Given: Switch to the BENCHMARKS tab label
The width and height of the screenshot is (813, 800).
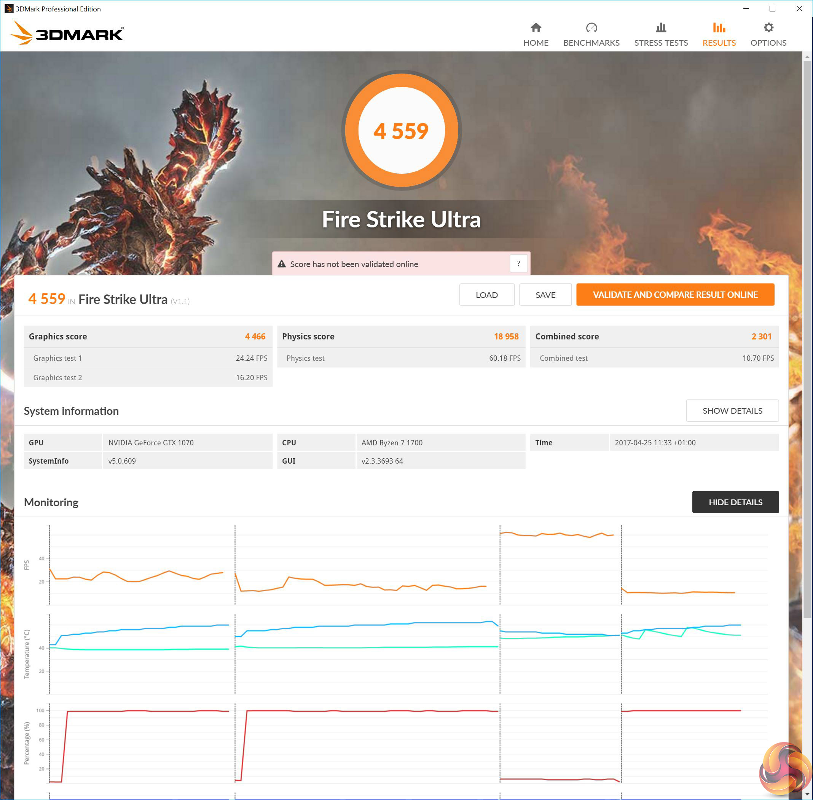Looking at the screenshot, I should (591, 43).
